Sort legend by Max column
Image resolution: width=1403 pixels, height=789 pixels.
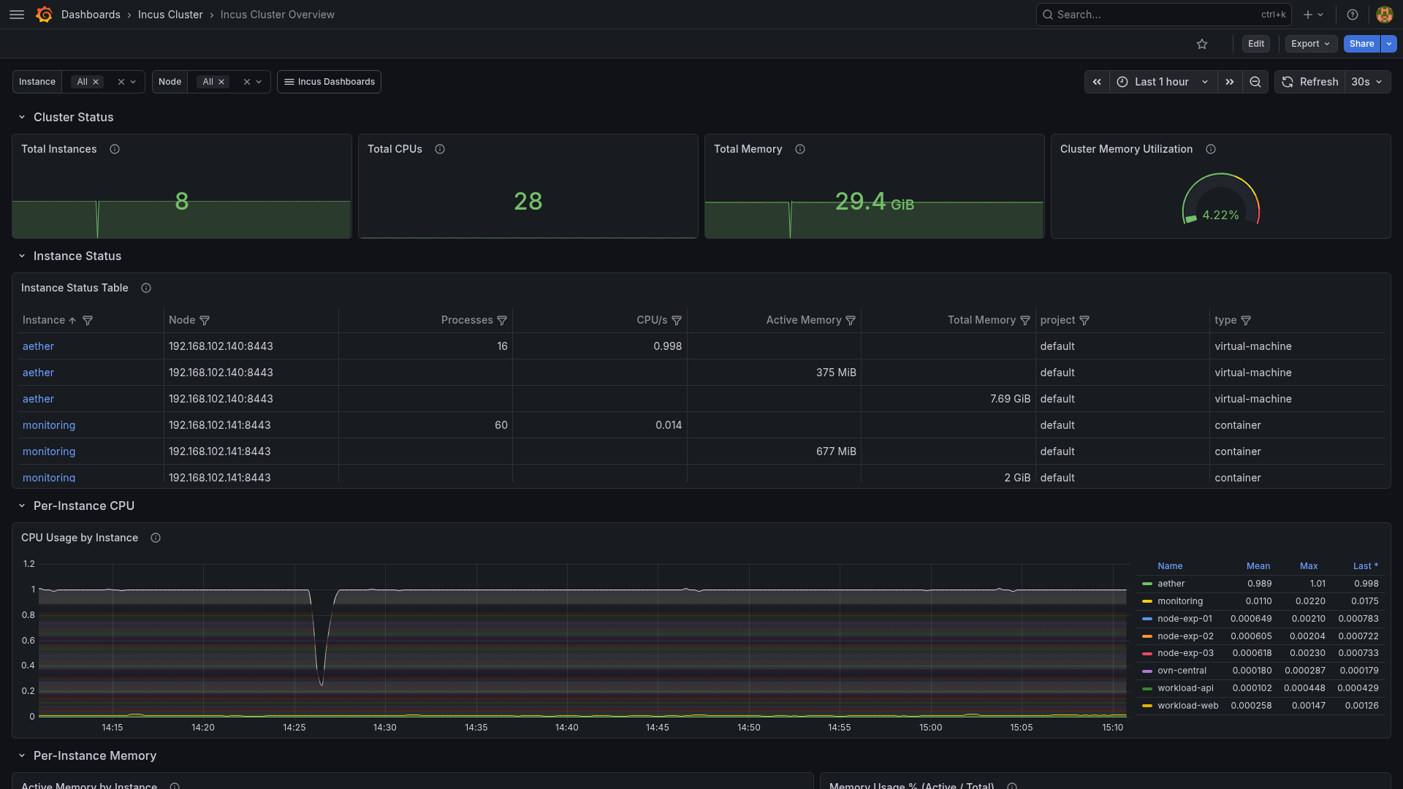pyautogui.click(x=1309, y=566)
